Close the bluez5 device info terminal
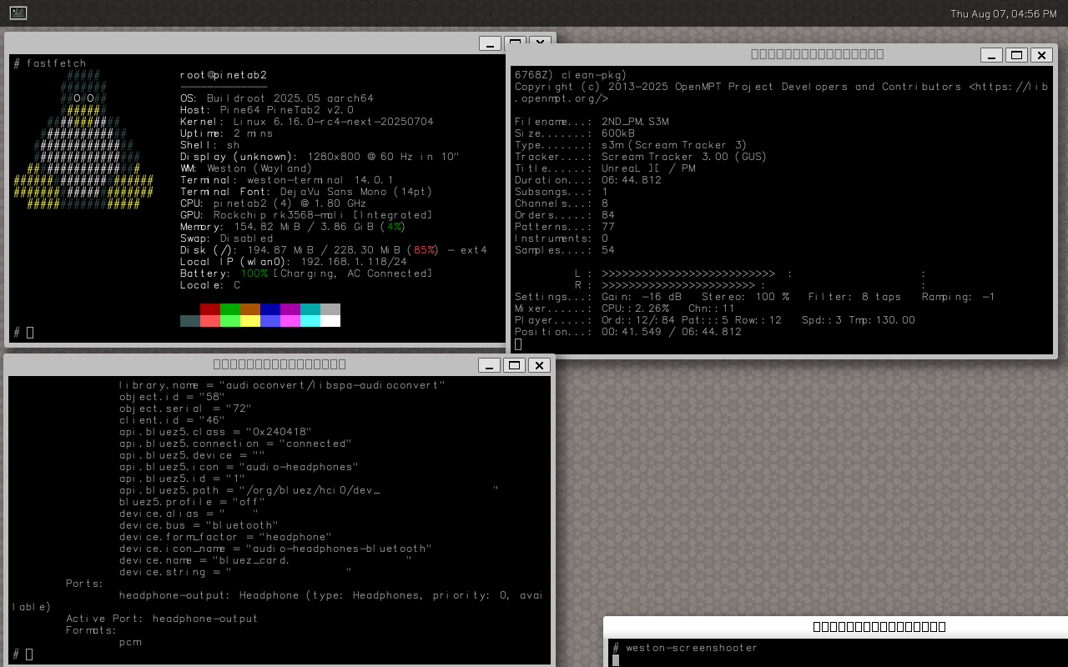 click(540, 365)
